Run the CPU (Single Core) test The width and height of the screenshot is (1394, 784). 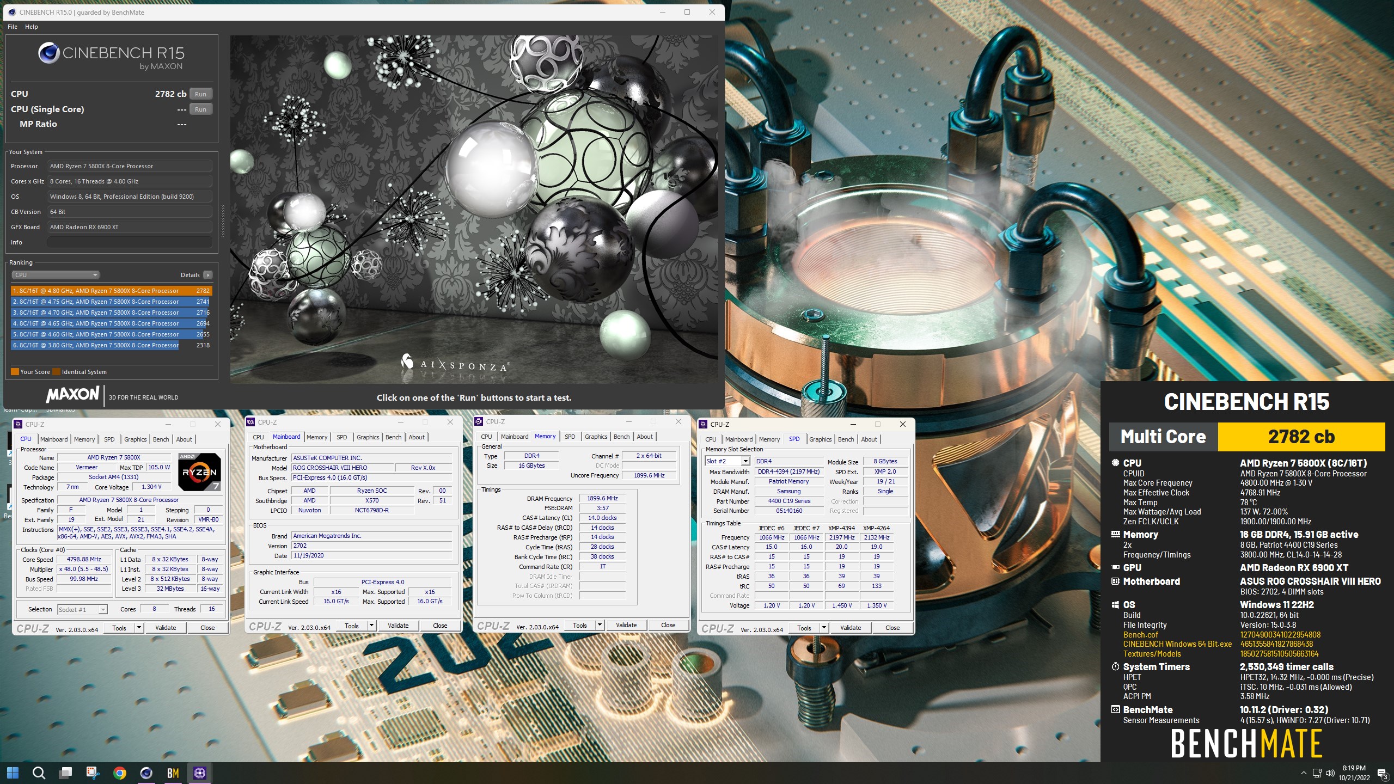pyautogui.click(x=201, y=109)
